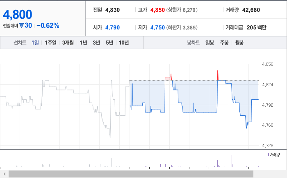Click the scrollbar left arrow
The height and width of the screenshot is (184, 287).
[x=4, y=174]
